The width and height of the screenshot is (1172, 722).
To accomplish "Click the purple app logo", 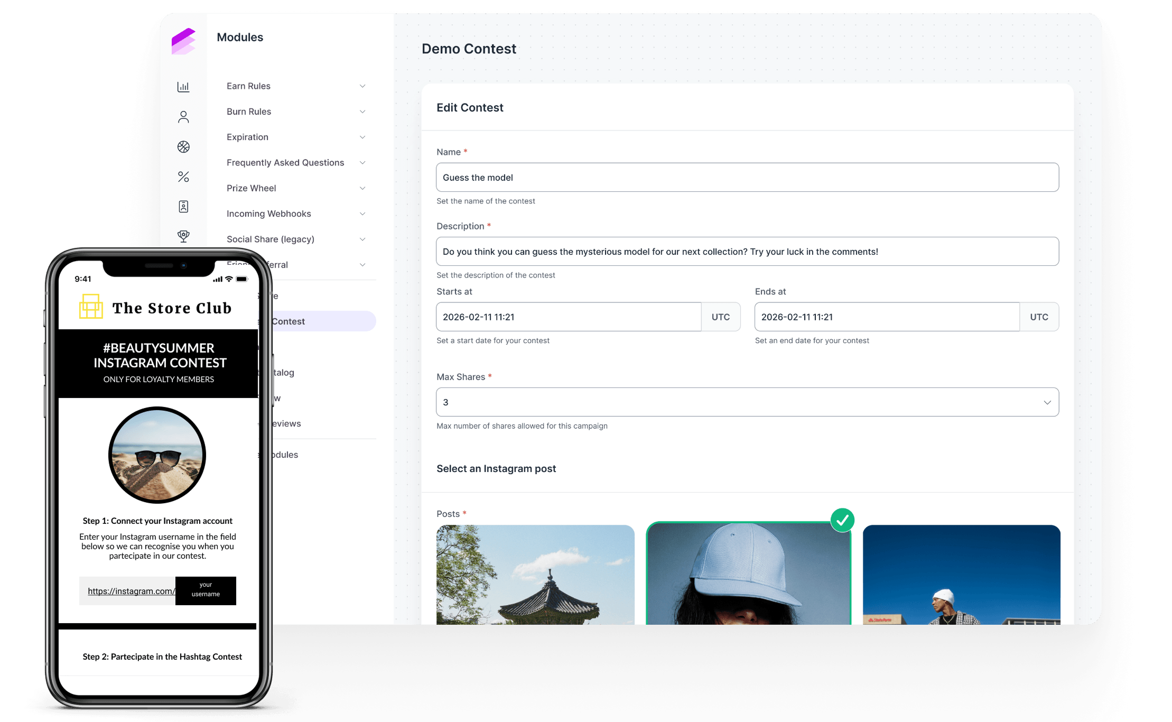I will coord(183,41).
